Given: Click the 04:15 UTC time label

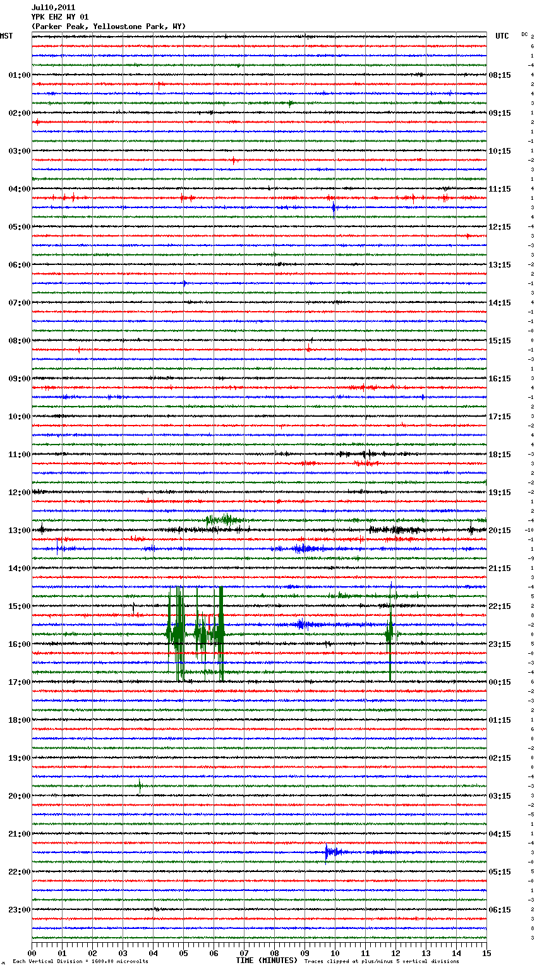Looking at the screenshot, I should point(500,834).
